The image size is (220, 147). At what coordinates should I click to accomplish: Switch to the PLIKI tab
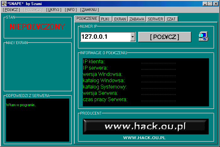tap(105, 19)
